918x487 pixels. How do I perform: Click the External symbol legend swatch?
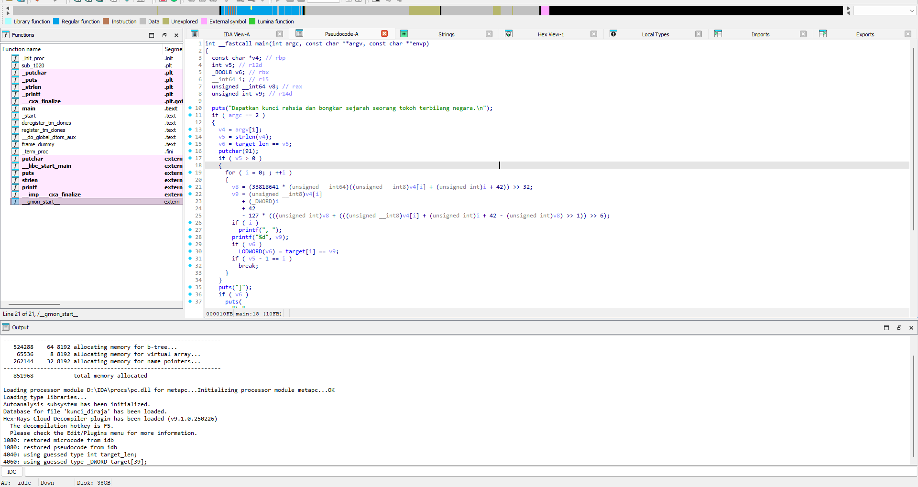pyautogui.click(x=204, y=22)
